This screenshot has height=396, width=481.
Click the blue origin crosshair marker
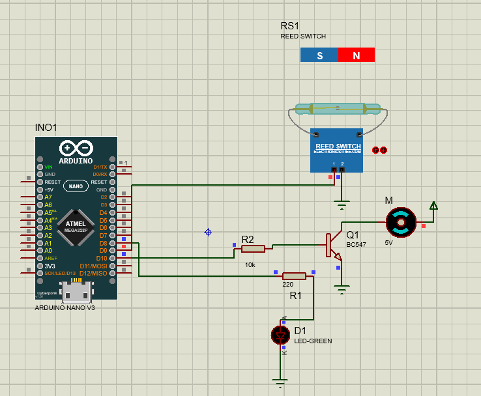coord(208,232)
